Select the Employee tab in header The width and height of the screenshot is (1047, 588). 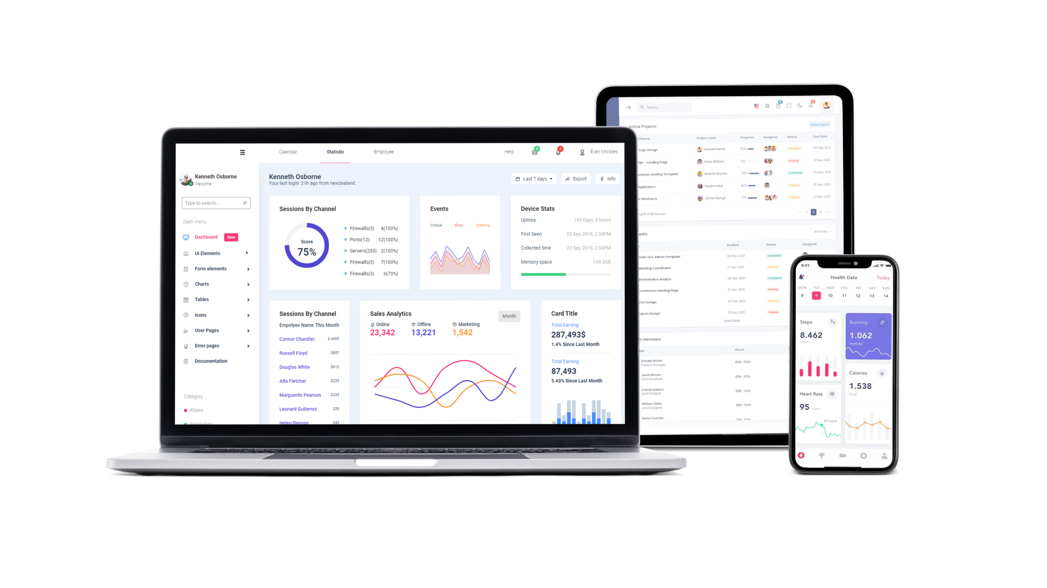click(383, 151)
